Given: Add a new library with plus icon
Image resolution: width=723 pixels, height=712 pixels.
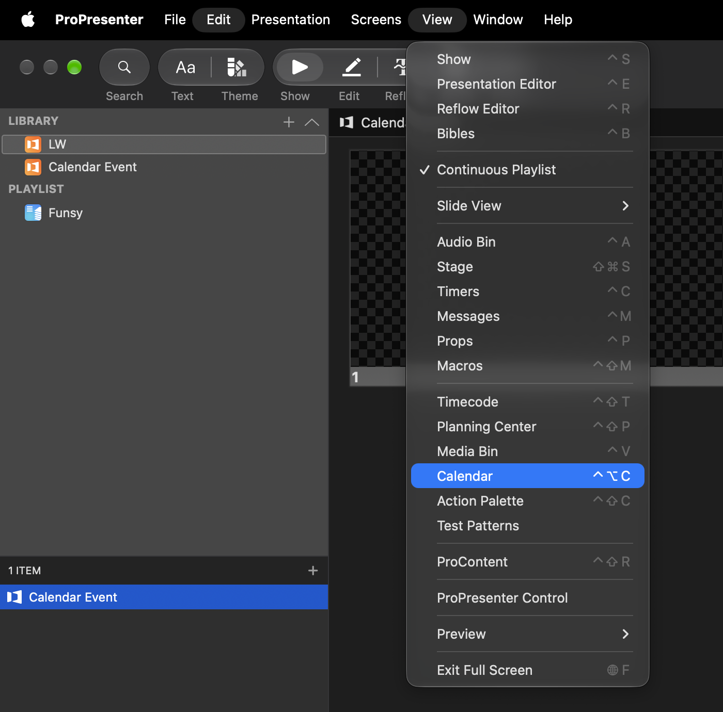Looking at the screenshot, I should point(289,122).
